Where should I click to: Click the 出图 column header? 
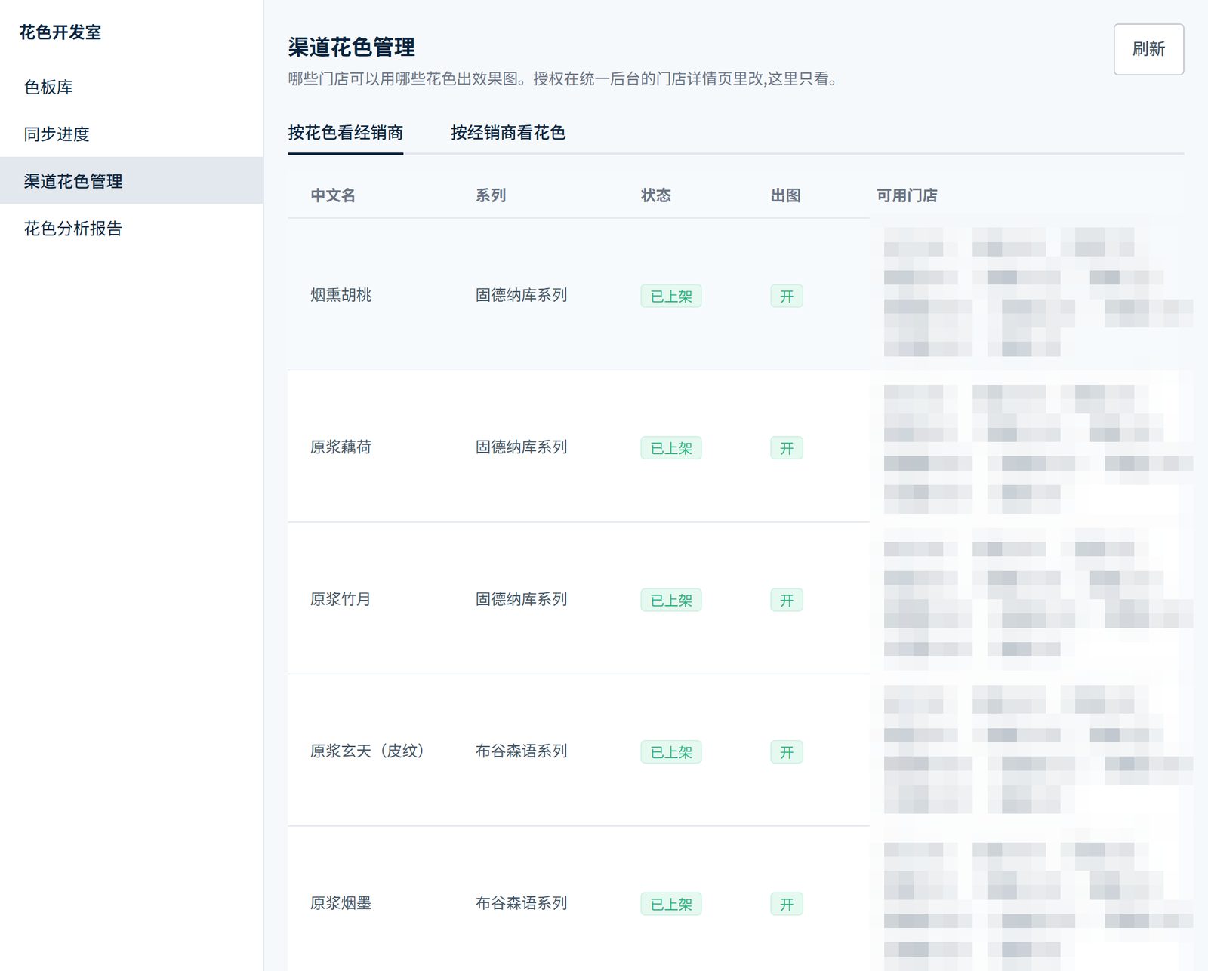[786, 195]
